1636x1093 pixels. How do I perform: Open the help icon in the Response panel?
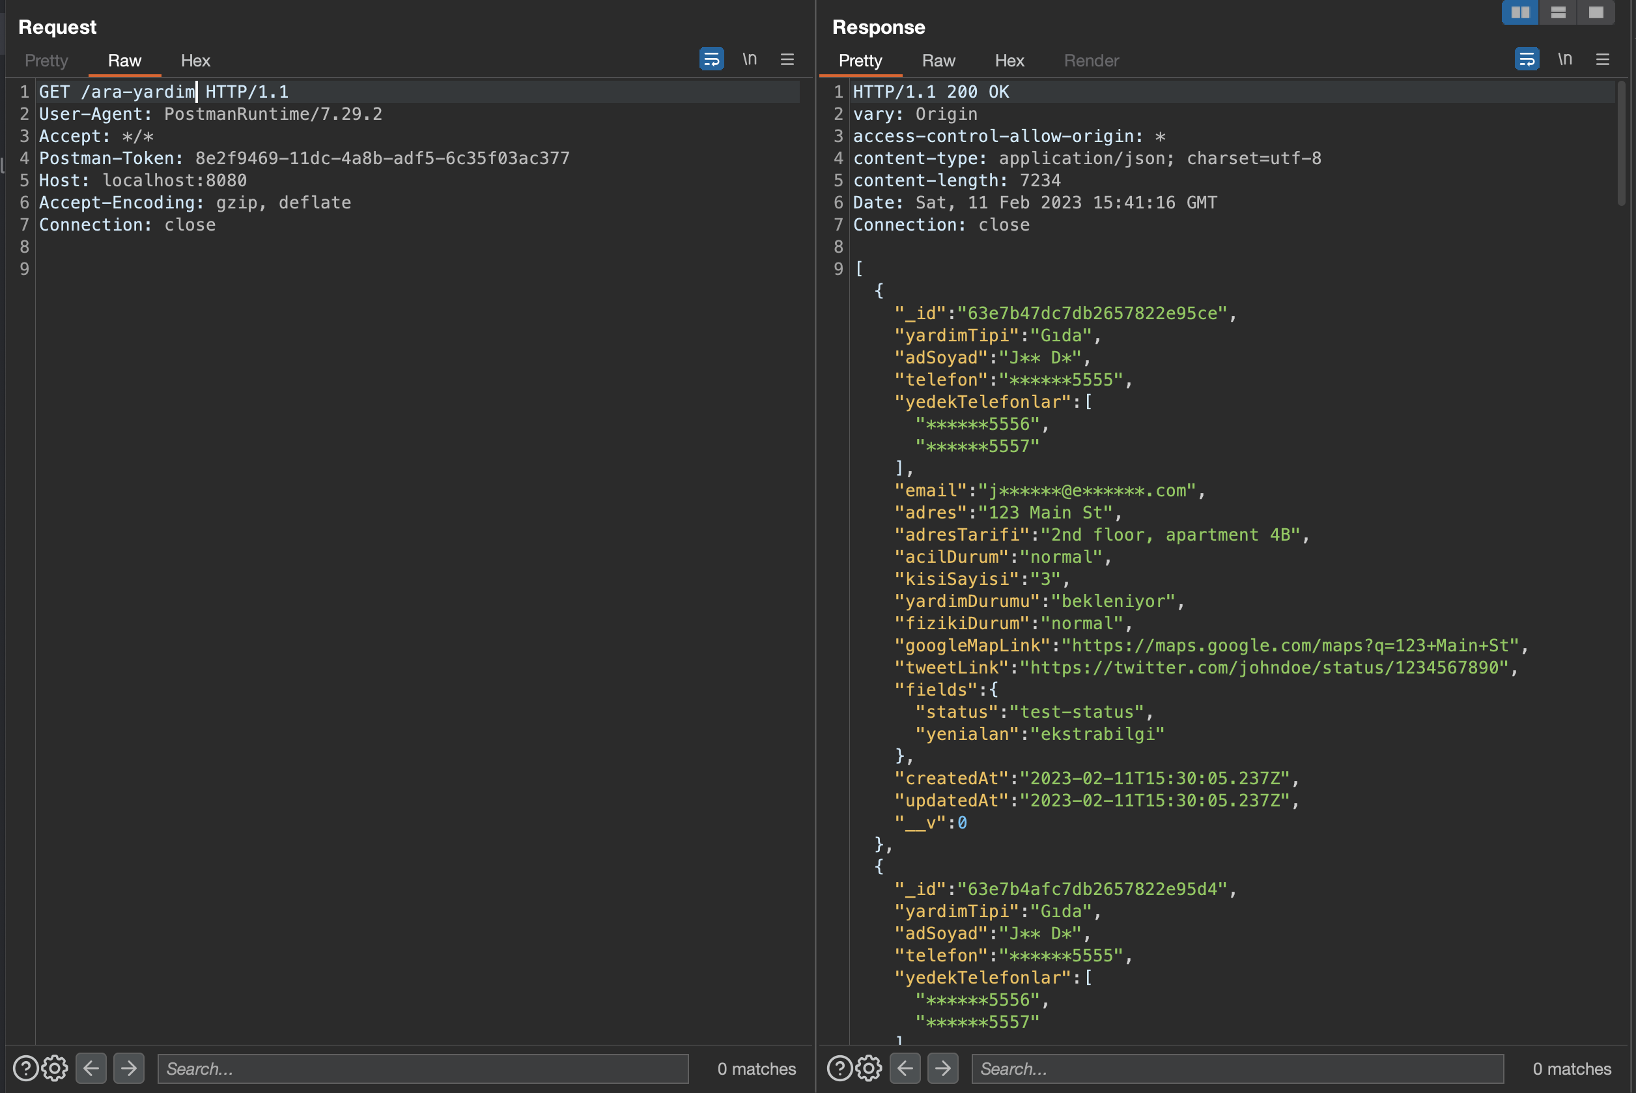(x=839, y=1068)
